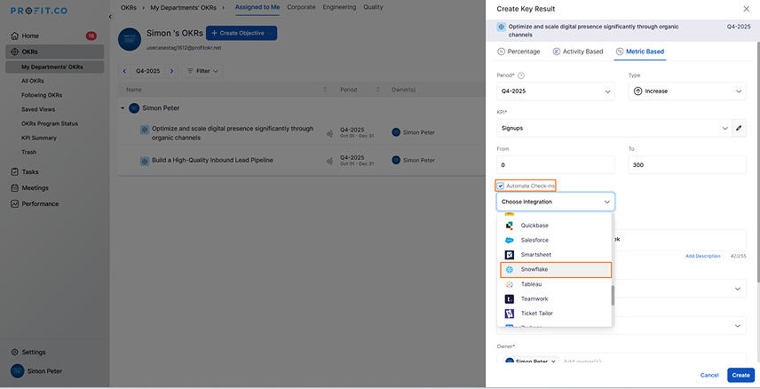Open Following OKRs in sidebar
Screen dimensions: 760x389
pos(42,95)
